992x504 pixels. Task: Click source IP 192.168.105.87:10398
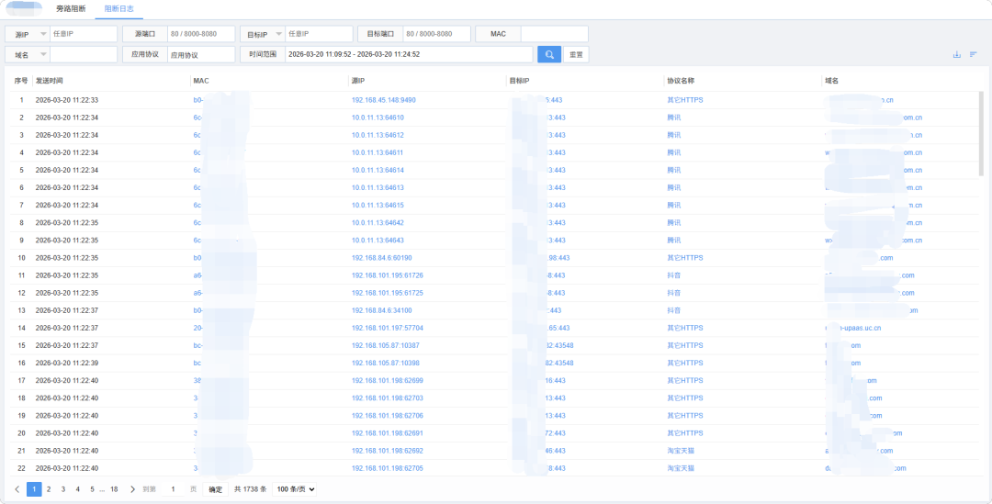click(385, 363)
